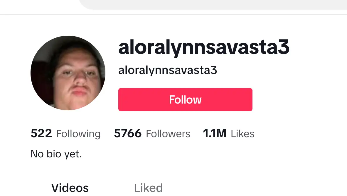Click the smaller aloralynnsavasta3 username text
The height and width of the screenshot is (196, 347).
pyautogui.click(x=168, y=70)
